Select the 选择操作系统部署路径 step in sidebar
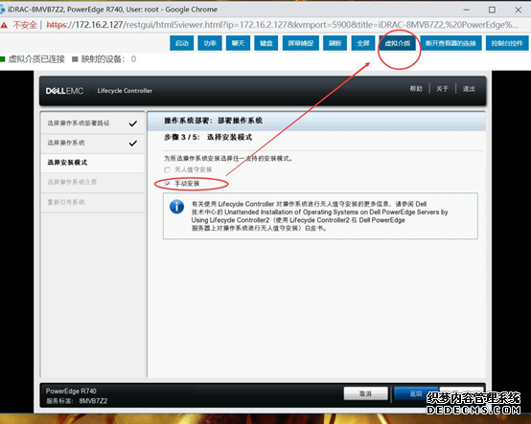 pos(92,123)
